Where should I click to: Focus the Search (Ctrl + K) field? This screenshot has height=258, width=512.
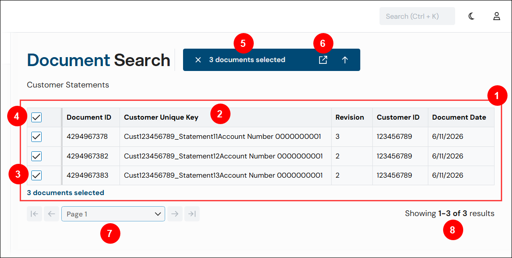[417, 16]
